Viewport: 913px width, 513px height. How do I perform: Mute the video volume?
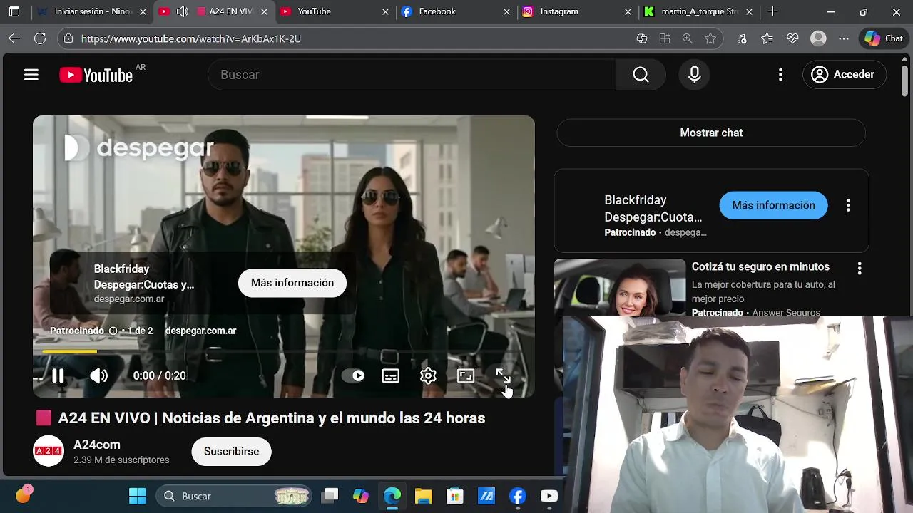(x=98, y=375)
